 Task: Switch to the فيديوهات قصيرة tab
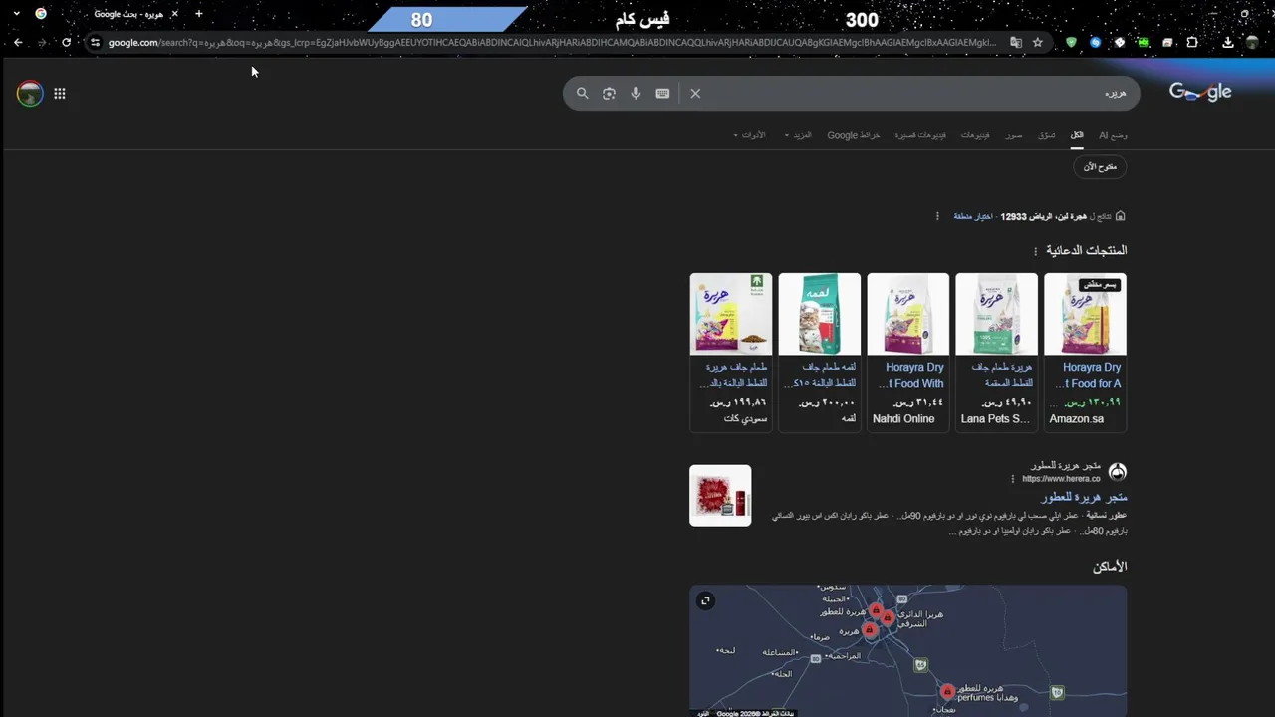920,135
